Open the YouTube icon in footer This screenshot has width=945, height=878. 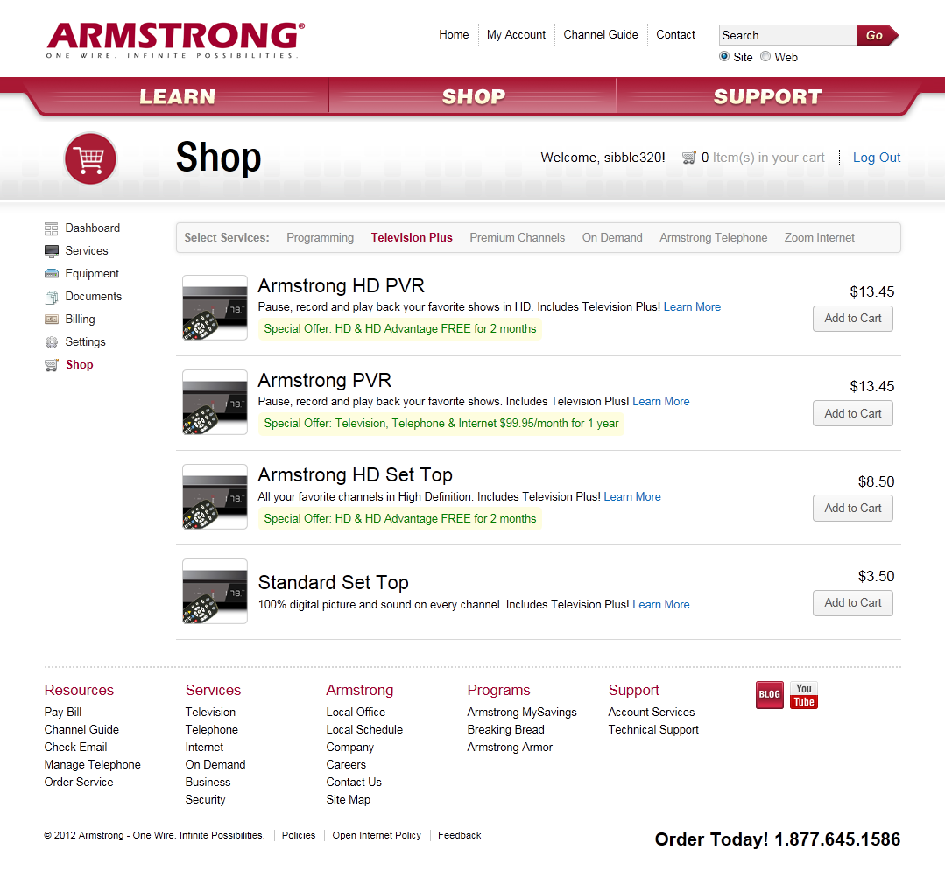pyautogui.click(x=803, y=695)
